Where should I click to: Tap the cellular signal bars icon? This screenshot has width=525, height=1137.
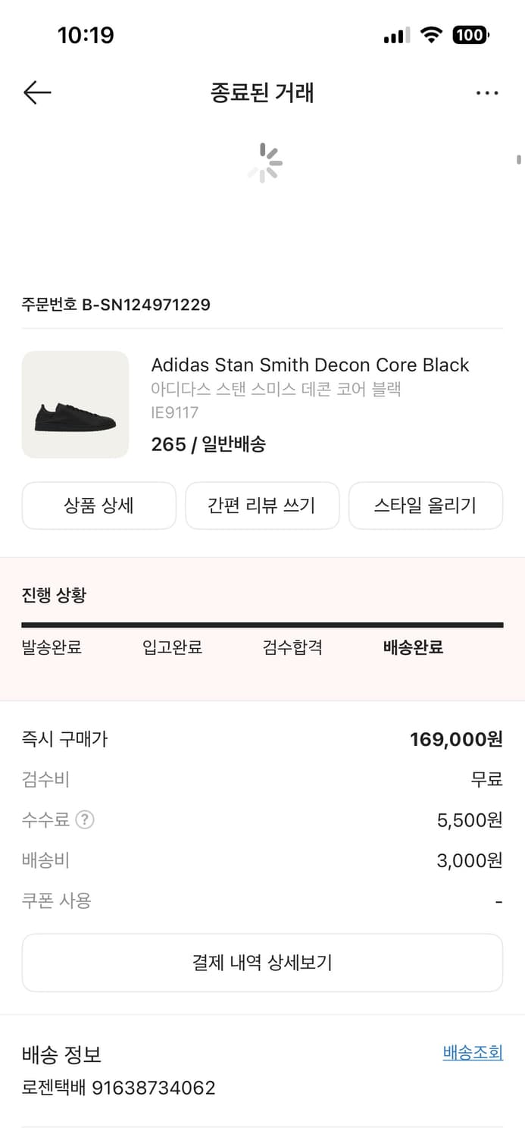tap(395, 34)
